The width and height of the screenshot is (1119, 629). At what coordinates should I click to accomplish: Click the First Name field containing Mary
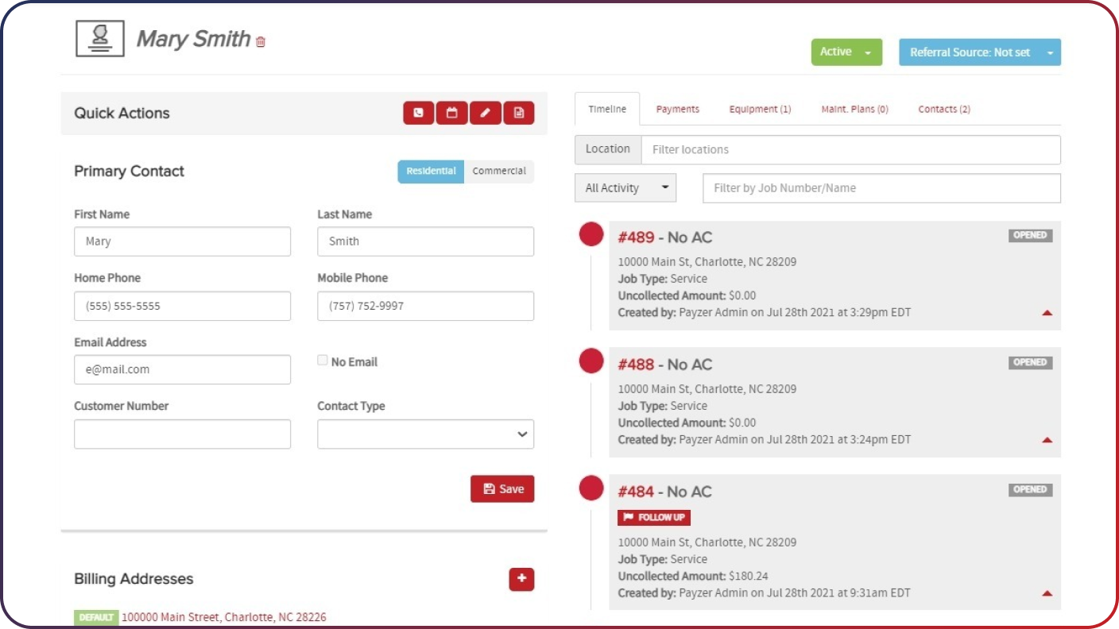(182, 241)
